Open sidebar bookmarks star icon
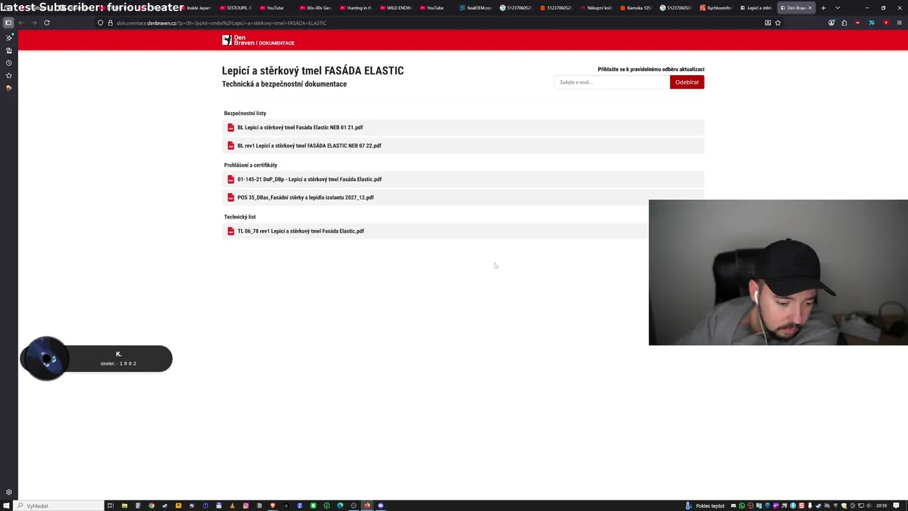This screenshot has height=511, width=908. click(x=9, y=75)
